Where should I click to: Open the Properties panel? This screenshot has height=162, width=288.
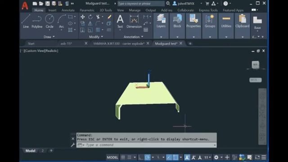click(x=193, y=21)
